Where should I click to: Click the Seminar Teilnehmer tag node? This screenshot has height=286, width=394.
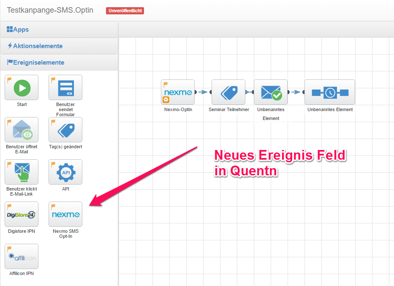click(228, 92)
